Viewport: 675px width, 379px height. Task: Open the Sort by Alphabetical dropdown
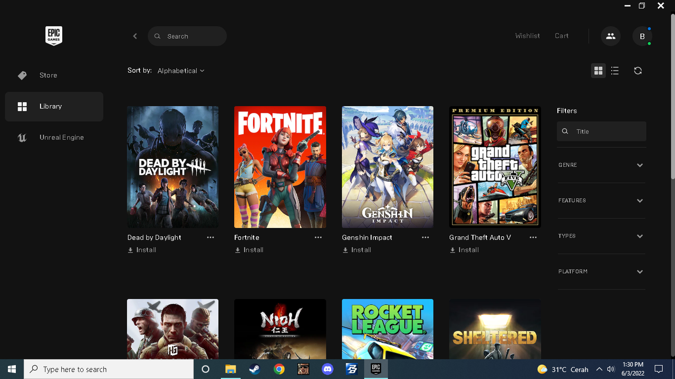point(181,71)
